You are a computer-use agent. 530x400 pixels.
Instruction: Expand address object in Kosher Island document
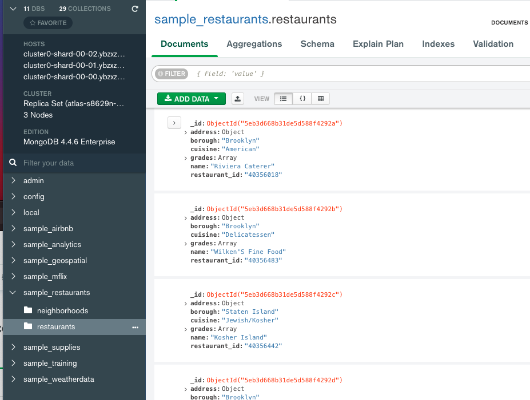186,304
